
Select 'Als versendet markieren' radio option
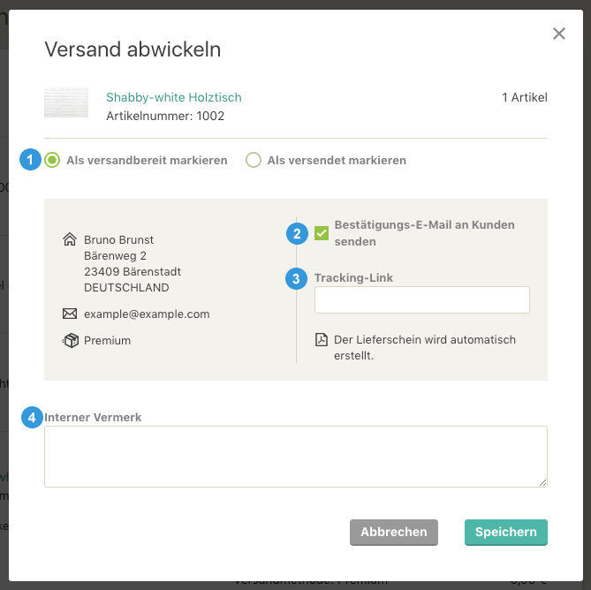tap(254, 160)
